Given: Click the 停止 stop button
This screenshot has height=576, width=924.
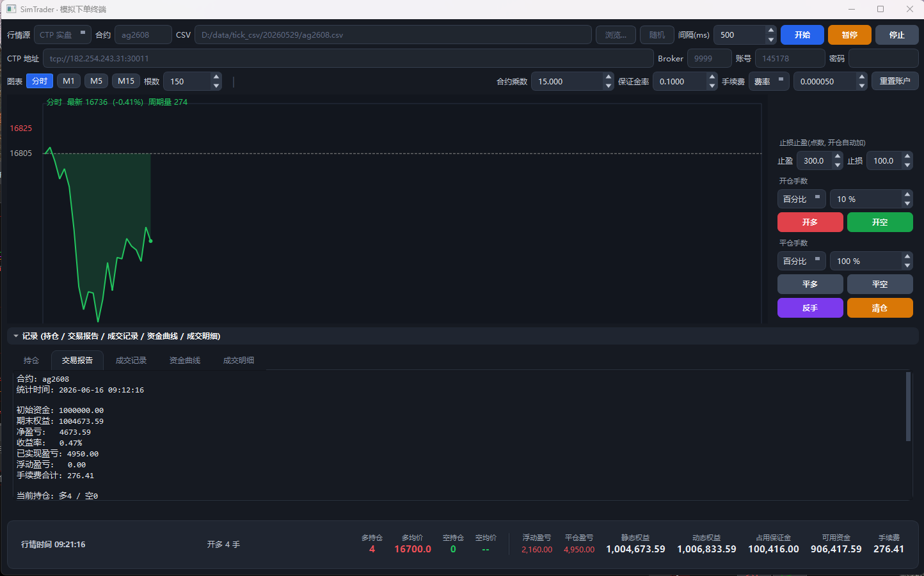Looking at the screenshot, I should pyautogui.click(x=897, y=35).
